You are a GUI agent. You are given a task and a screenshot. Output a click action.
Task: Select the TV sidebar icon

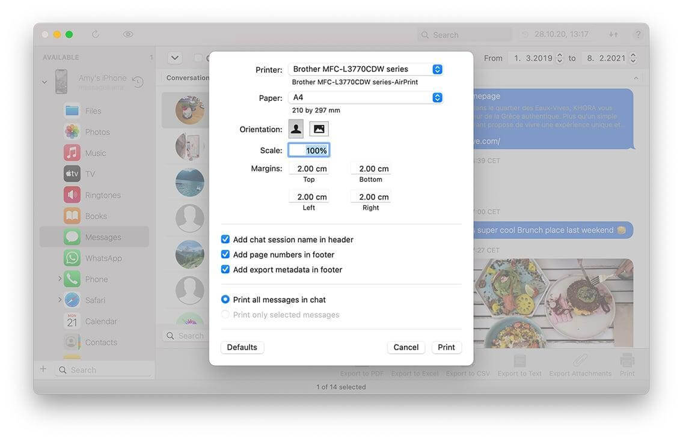point(72,174)
